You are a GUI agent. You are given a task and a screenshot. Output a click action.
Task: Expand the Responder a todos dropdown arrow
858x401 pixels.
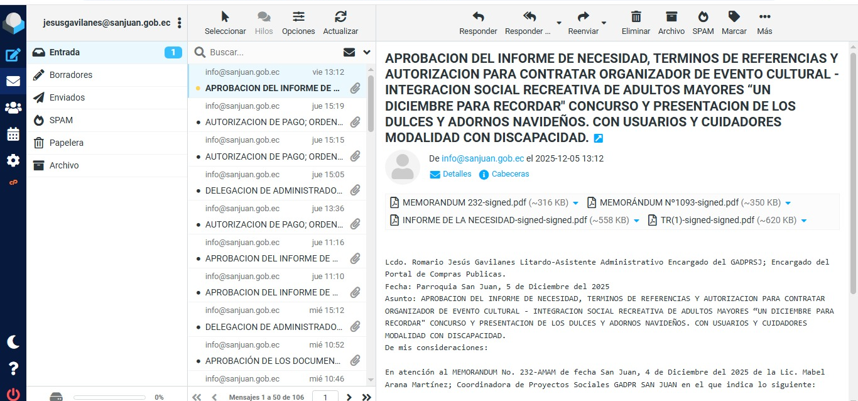[x=559, y=23]
